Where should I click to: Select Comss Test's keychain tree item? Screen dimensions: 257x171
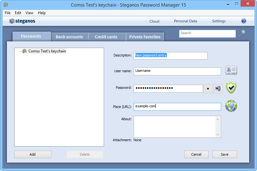(47, 51)
